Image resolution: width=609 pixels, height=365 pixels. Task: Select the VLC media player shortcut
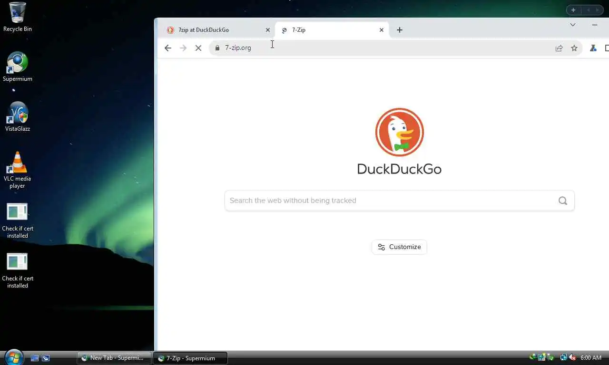click(18, 170)
